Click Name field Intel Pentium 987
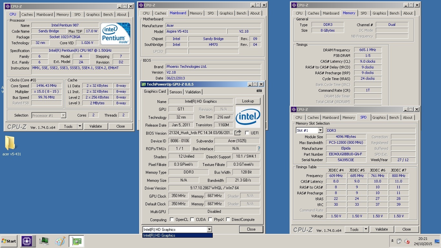 [65, 25]
